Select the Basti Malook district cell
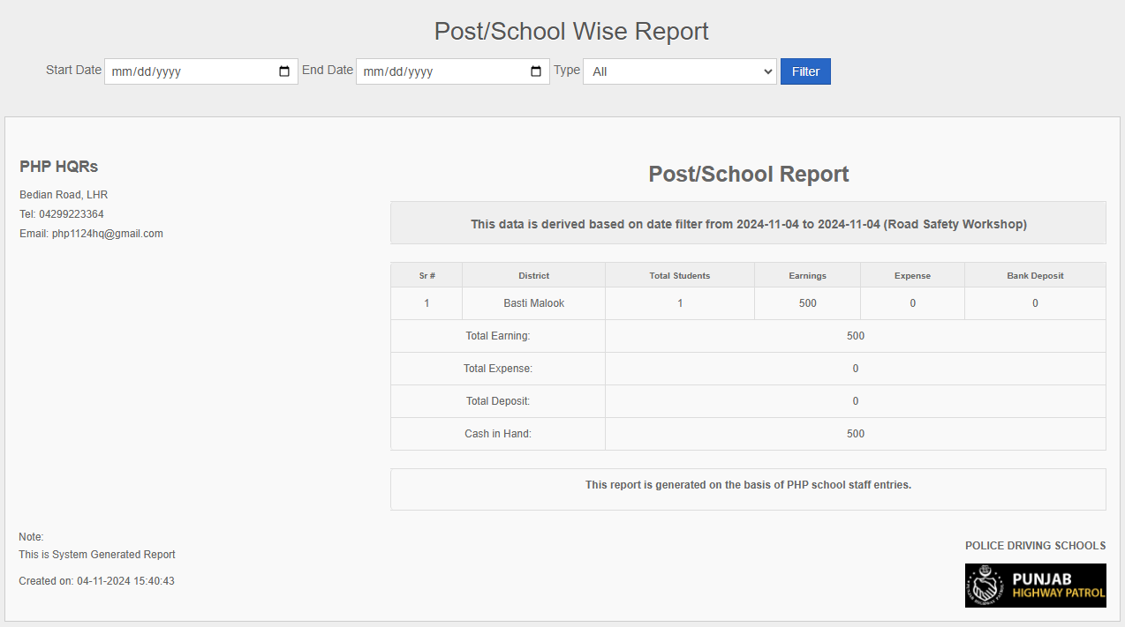 click(533, 303)
